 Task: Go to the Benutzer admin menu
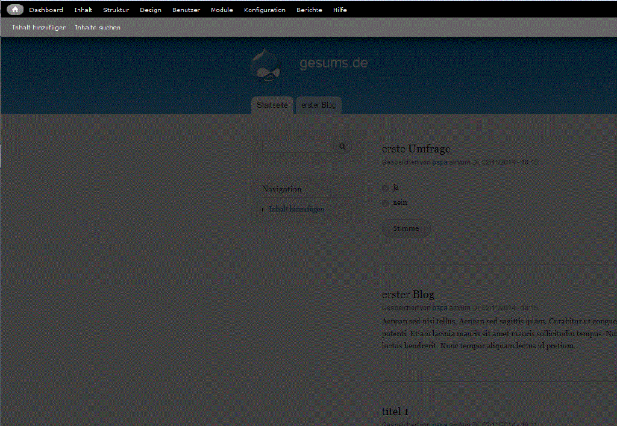tap(186, 10)
